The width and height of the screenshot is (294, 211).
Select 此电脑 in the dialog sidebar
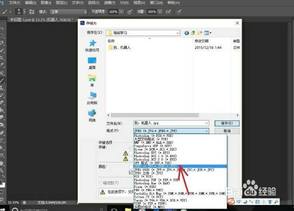tap(92, 98)
